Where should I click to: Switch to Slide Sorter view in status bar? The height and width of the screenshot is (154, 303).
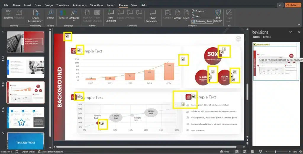point(245,152)
